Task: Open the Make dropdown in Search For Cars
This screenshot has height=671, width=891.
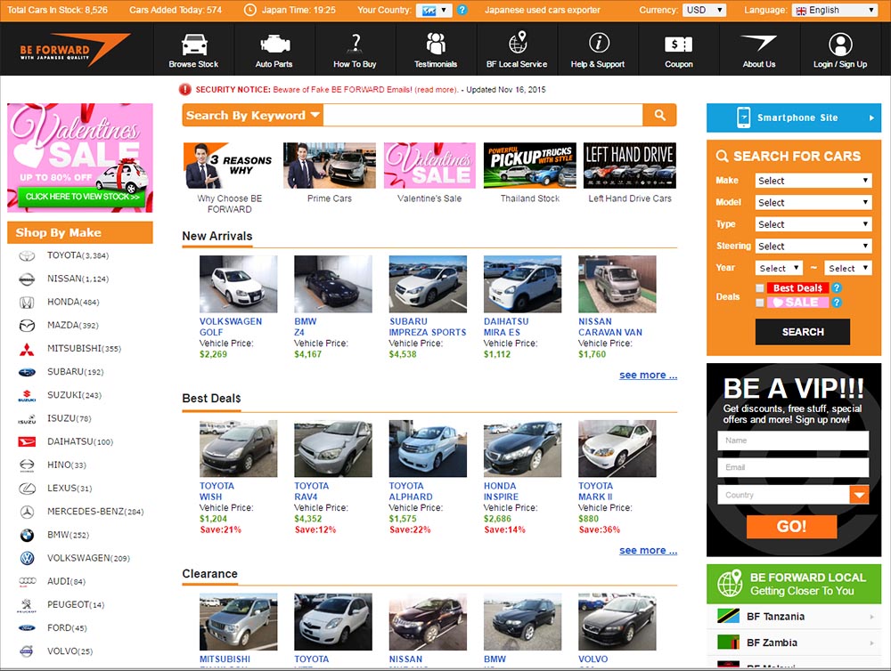Action: [813, 181]
